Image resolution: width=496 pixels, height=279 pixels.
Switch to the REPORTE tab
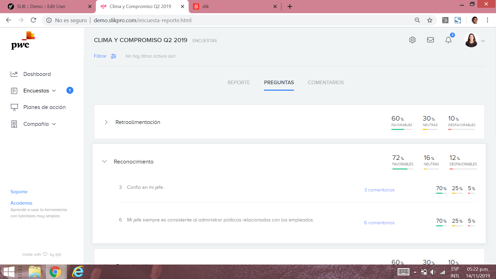pos(239,82)
